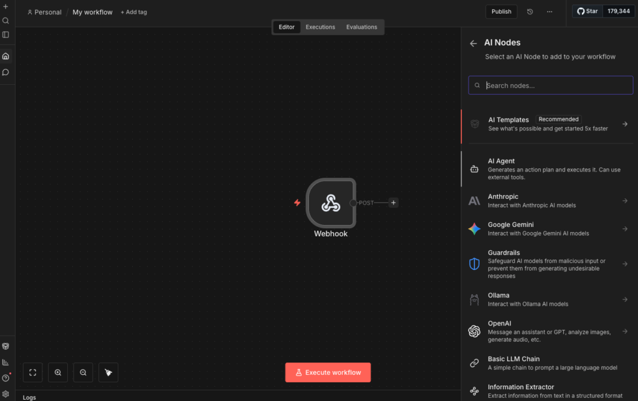Go back using the AI Nodes arrow
The image size is (638, 401).
[x=474, y=43]
